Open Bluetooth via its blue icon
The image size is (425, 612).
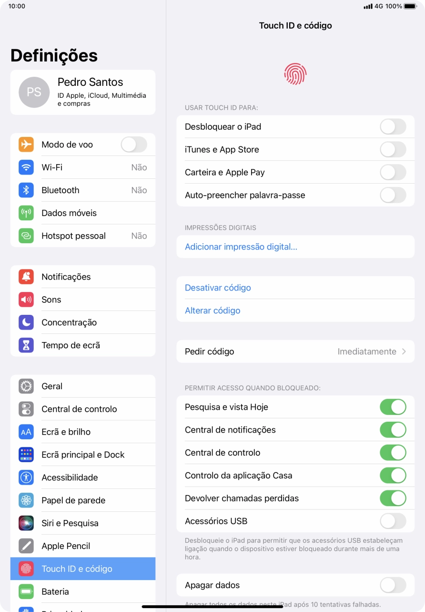click(x=26, y=190)
